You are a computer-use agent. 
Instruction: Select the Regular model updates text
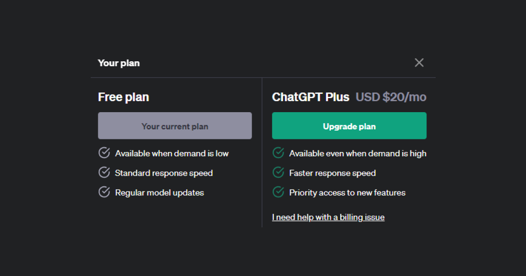click(x=160, y=193)
